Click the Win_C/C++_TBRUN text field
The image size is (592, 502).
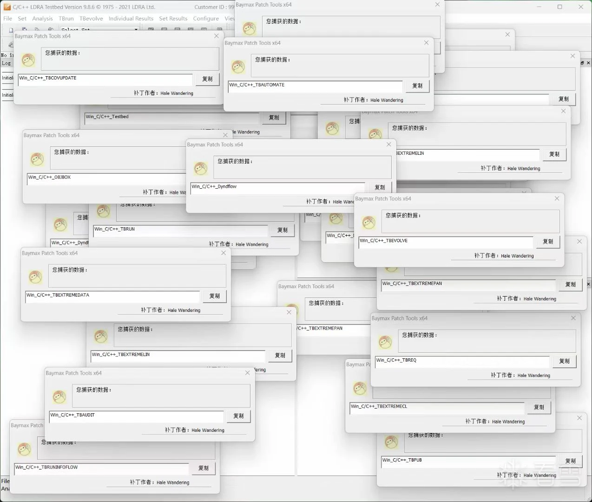pos(180,231)
